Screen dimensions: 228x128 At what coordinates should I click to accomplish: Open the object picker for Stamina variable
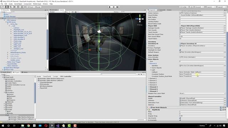[225, 105]
